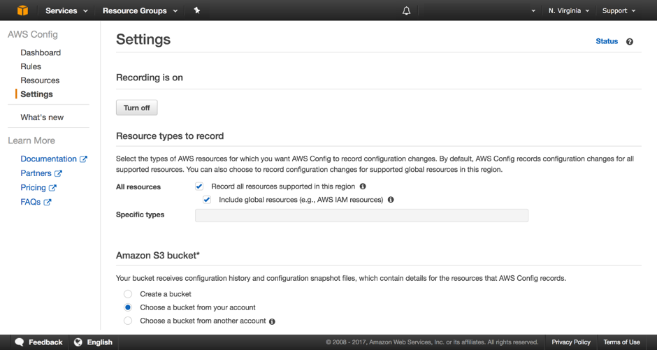
Task: Click the external link icon beside FAQs
Action: tap(48, 202)
